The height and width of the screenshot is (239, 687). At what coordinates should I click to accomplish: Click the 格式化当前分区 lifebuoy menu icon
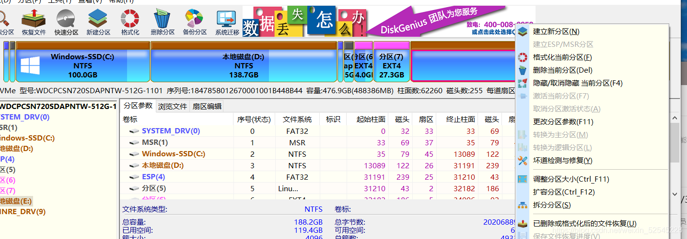[523, 57]
